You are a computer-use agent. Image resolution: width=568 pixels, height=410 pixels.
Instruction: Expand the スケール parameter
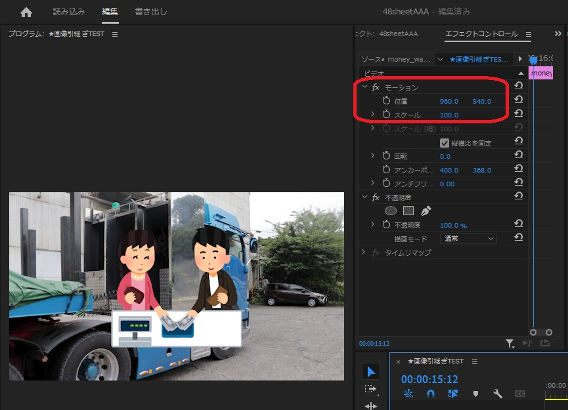click(372, 114)
